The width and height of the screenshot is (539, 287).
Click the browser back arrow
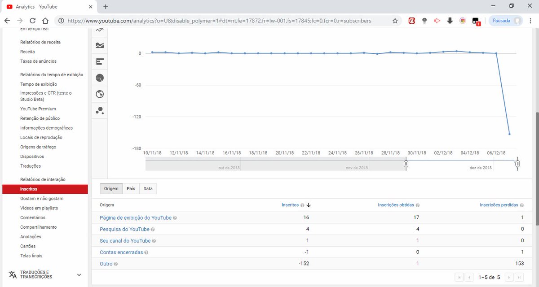pos(7,21)
